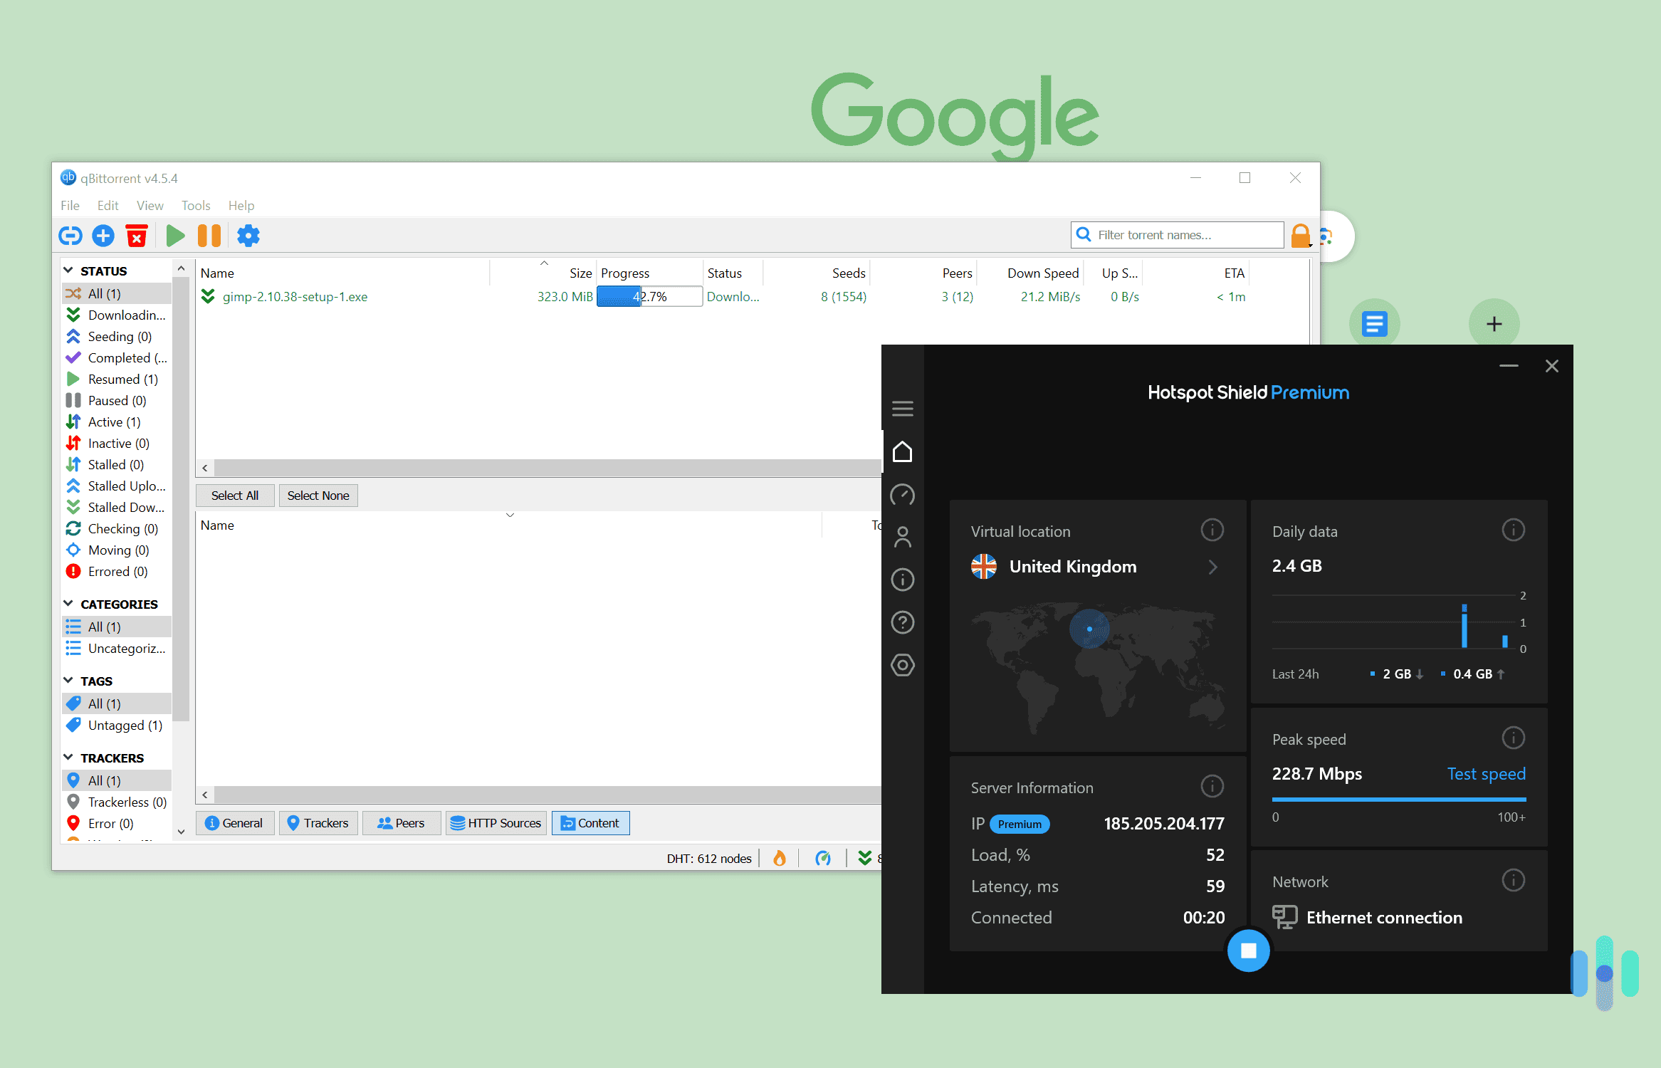Click the Test speed link
The image size is (1661, 1068).
click(1486, 774)
